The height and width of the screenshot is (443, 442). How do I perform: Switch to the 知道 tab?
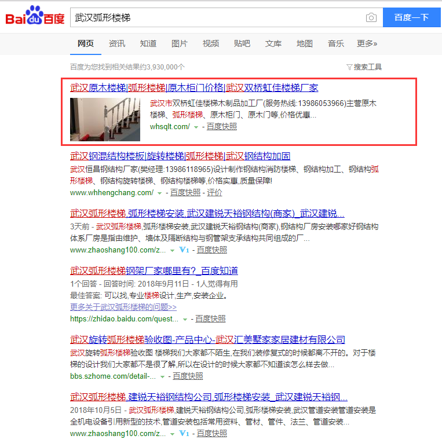(148, 43)
